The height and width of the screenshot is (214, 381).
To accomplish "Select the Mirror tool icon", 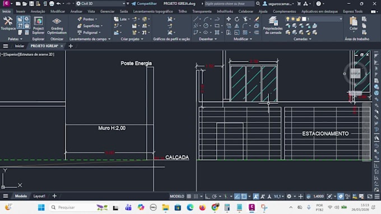I will pos(236,26).
